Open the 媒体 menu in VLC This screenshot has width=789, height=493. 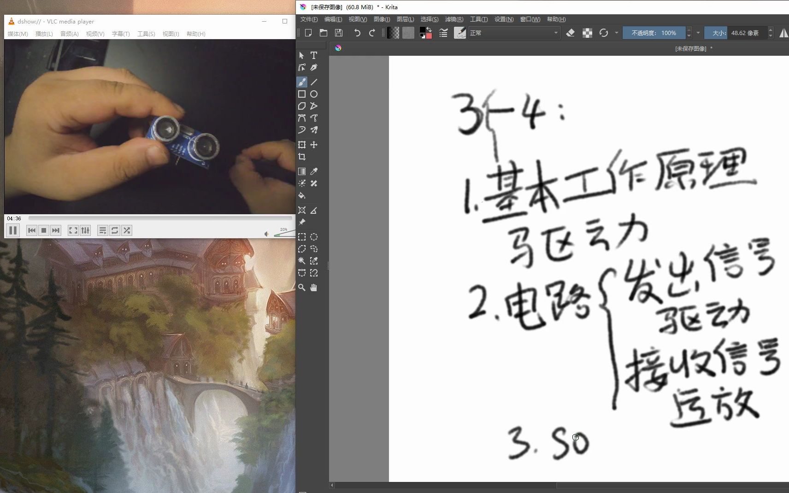(17, 34)
